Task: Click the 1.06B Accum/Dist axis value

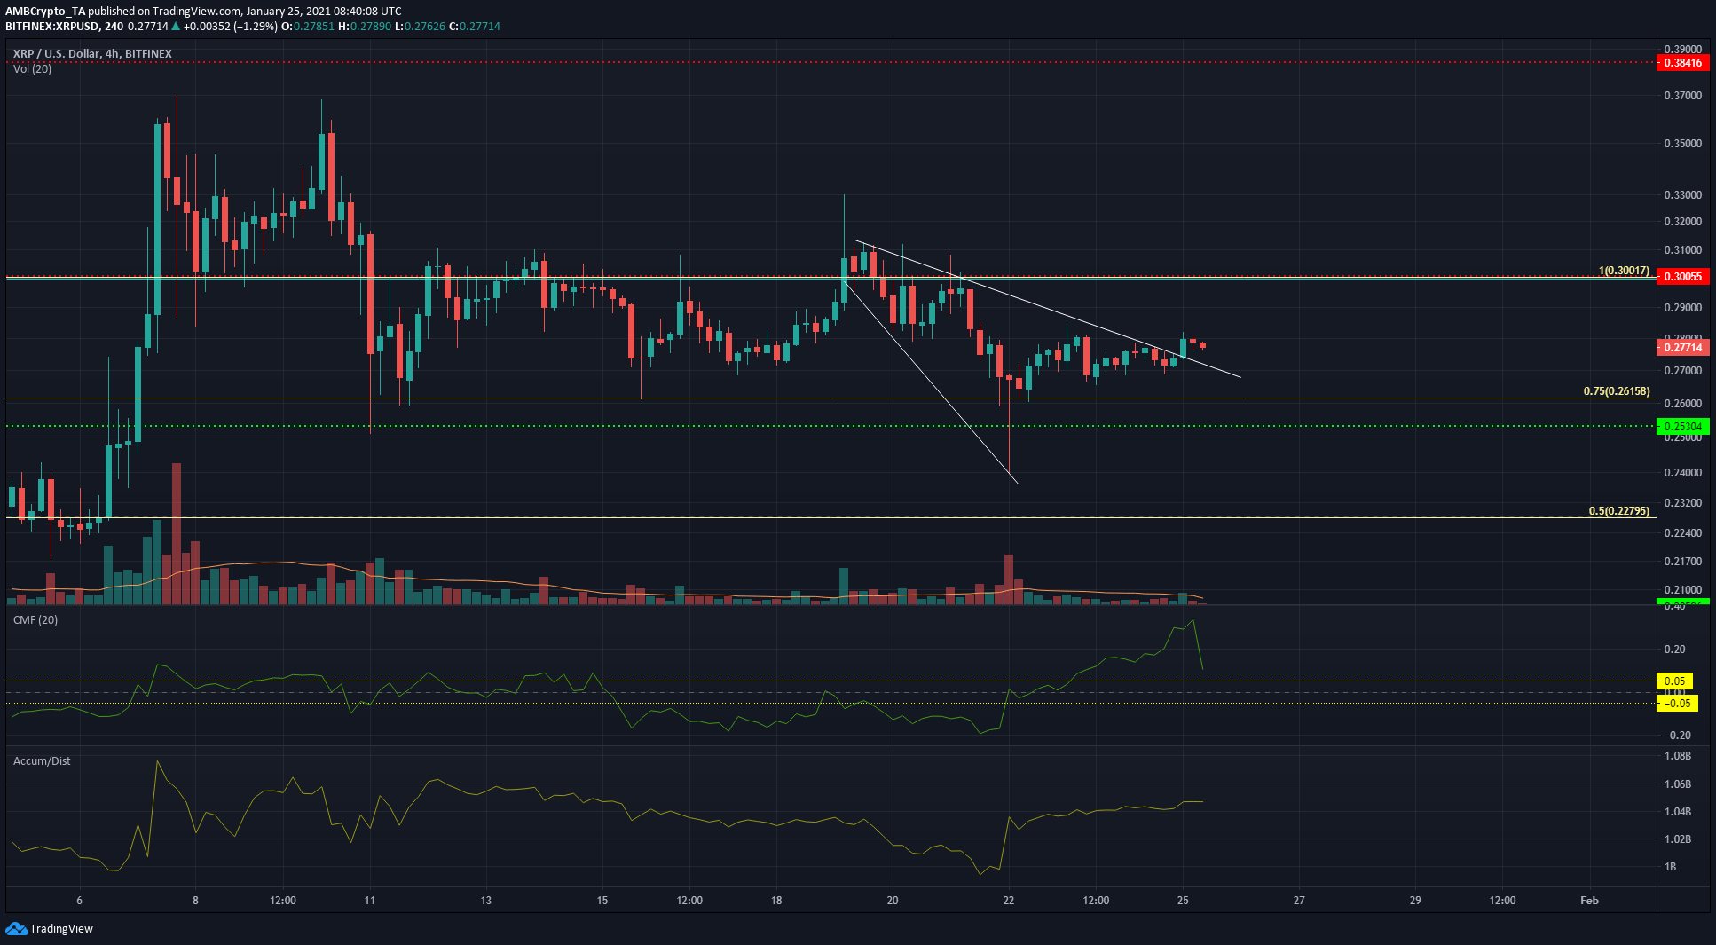Action: pos(1678,784)
